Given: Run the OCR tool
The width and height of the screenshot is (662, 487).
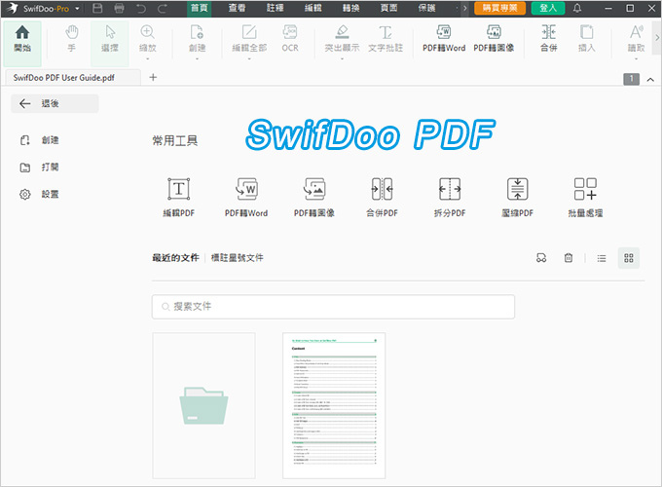Looking at the screenshot, I should coord(290,39).
